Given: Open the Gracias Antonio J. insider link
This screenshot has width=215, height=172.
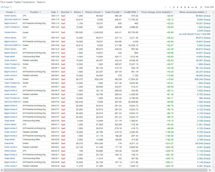Looking at the screenshot, I should coord(11,32).
